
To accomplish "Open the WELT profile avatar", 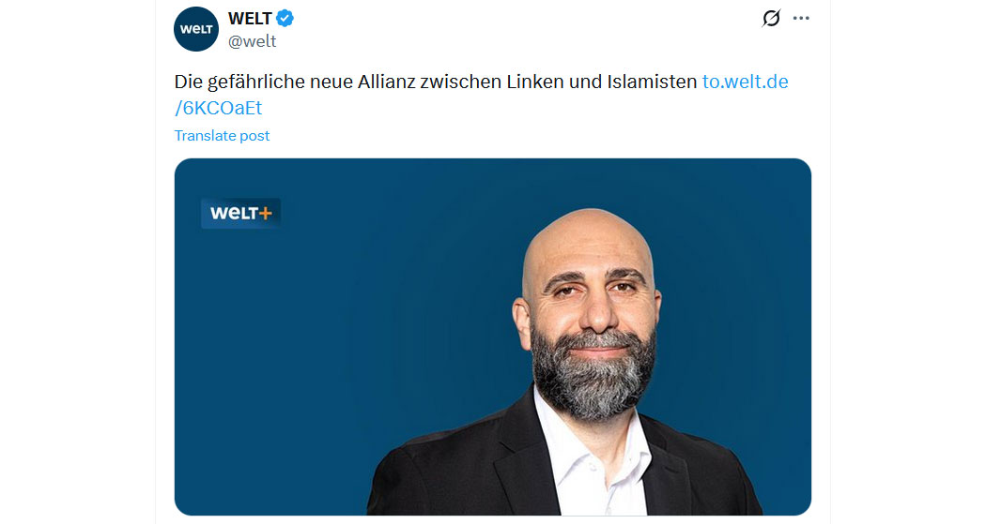I will tap(196, 29).
